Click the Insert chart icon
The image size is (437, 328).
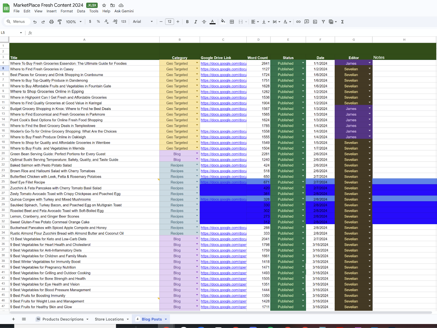click(315, 22)
